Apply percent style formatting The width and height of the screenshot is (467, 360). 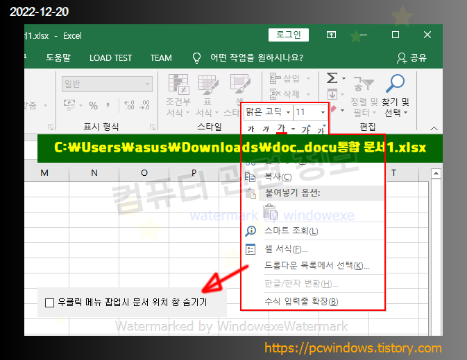(x=93, y=105)
